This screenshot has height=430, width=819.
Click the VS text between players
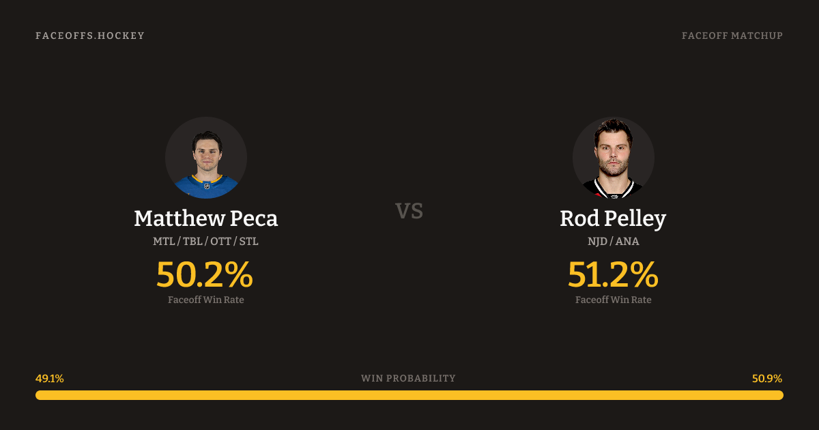click(x=409, y=211)
